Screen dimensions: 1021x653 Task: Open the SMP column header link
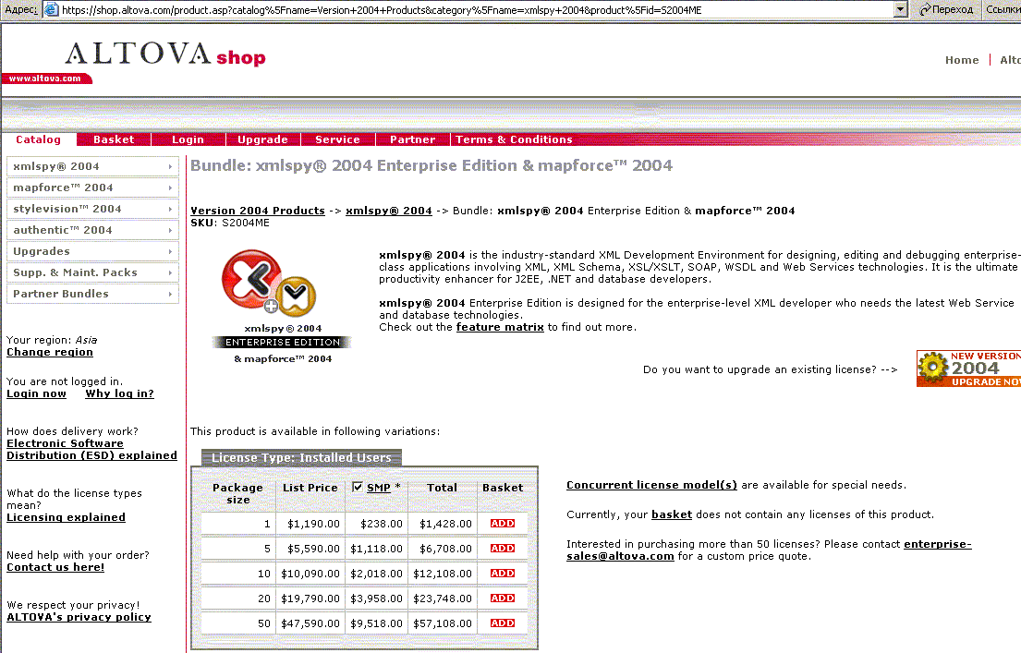tap(378, 488)
